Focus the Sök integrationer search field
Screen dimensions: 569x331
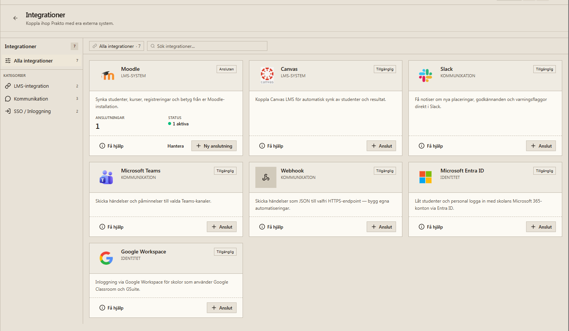pyautogui.click(x=207, y=46)
